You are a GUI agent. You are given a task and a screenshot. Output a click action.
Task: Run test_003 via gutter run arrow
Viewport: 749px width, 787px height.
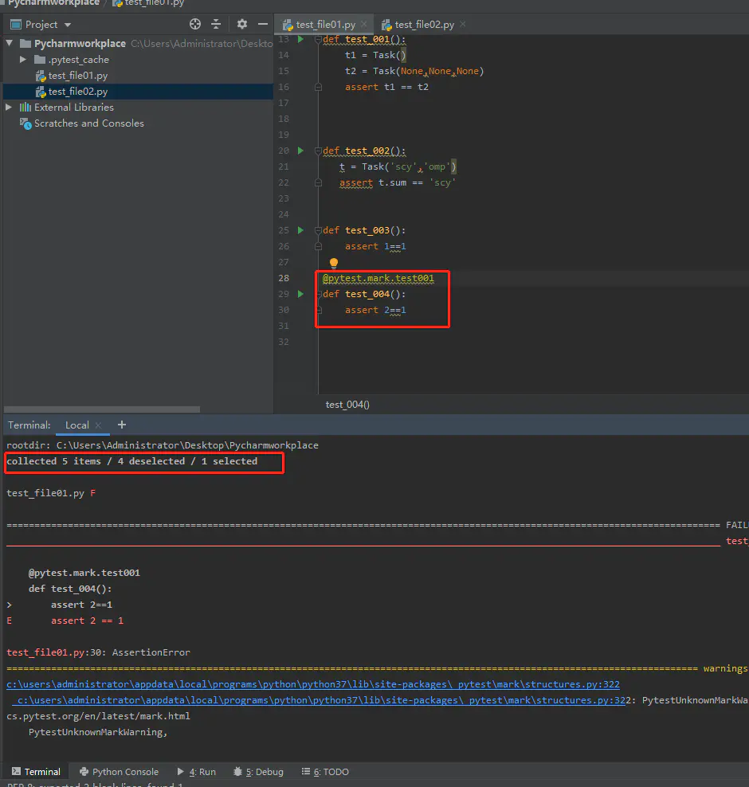(300, 230)
